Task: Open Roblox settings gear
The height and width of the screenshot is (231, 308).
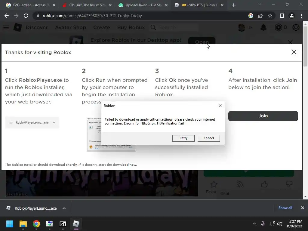Action: point(296,27)
